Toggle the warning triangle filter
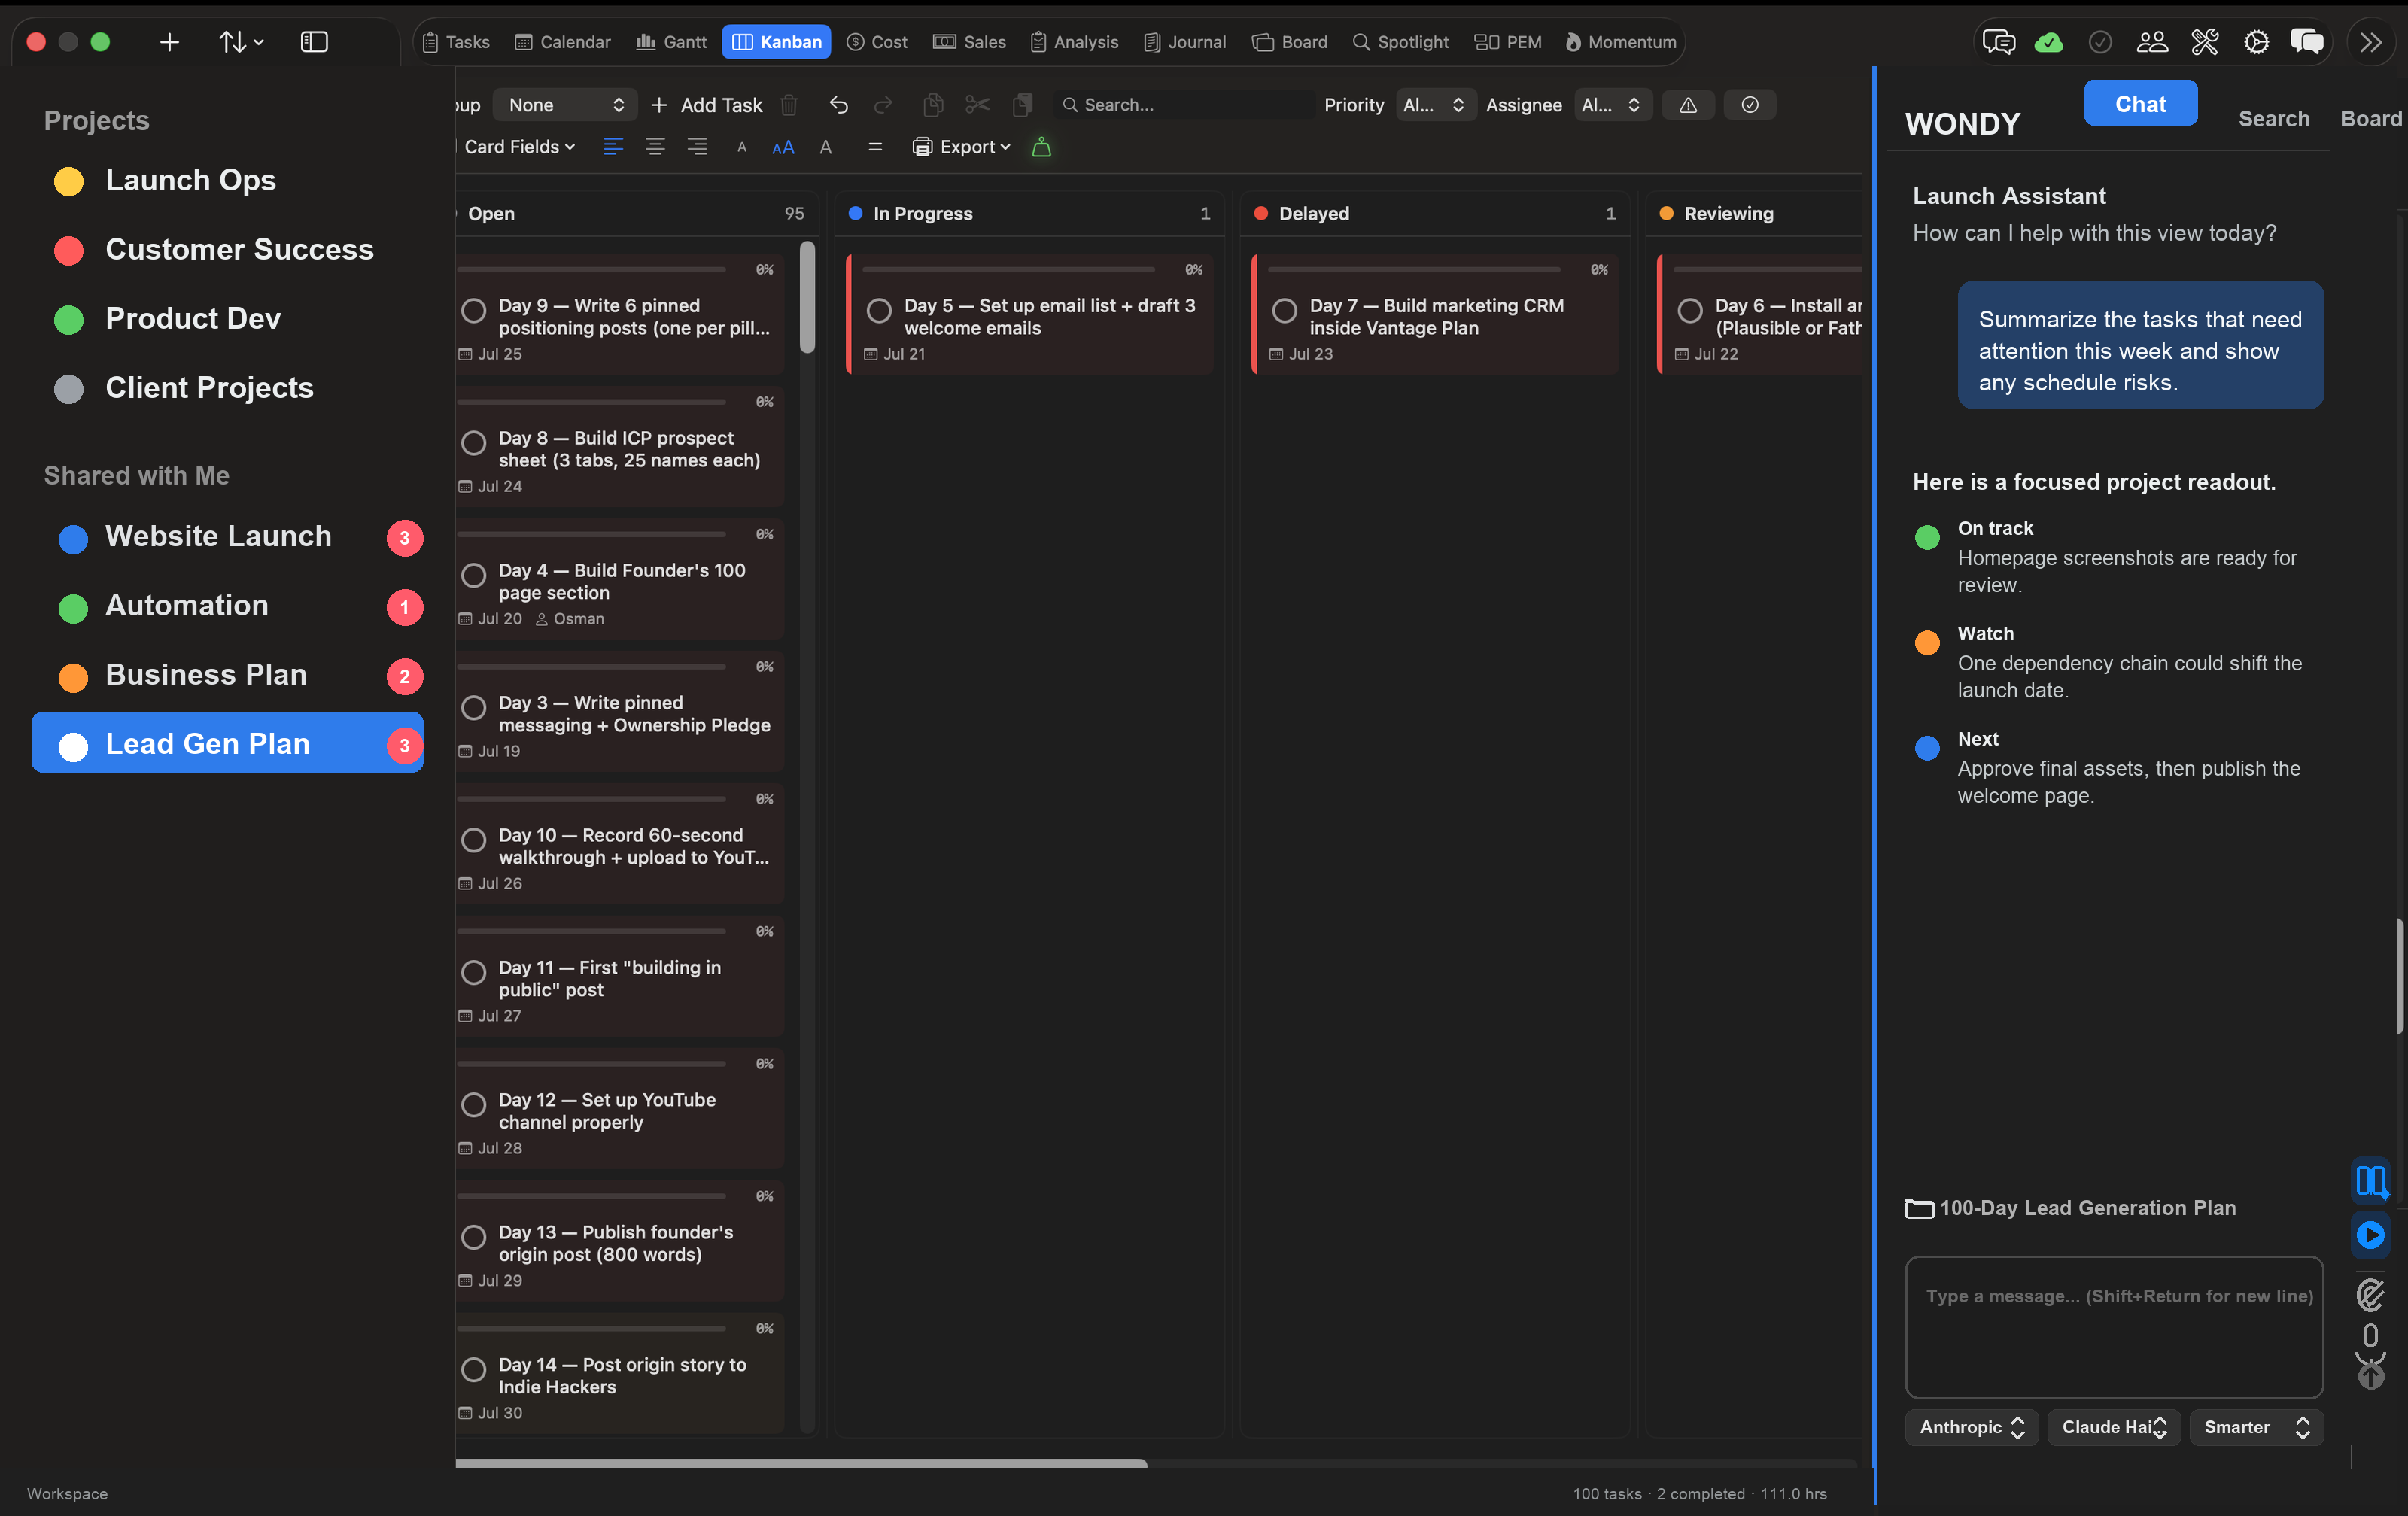The image size is (2408, 1516). (x=1688, y=105)
